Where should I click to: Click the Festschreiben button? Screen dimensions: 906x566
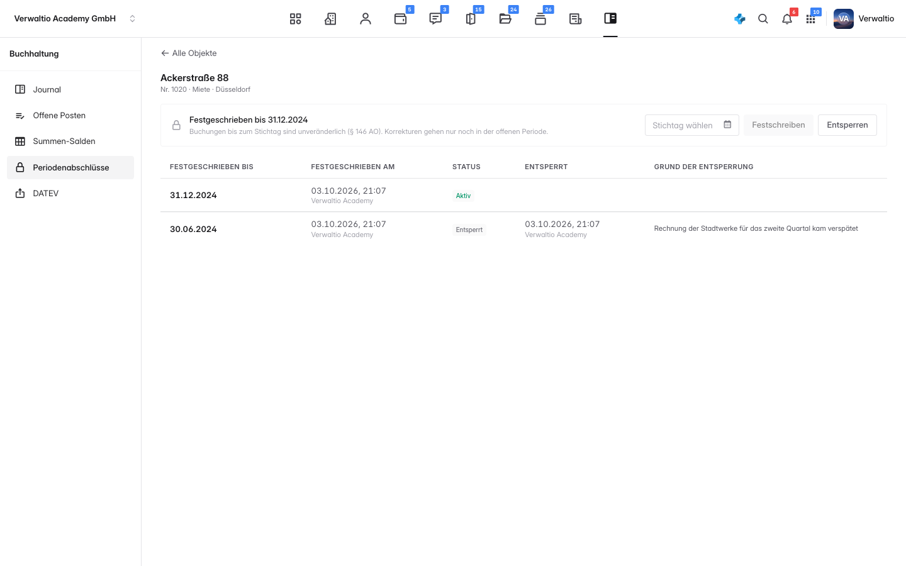778,125
